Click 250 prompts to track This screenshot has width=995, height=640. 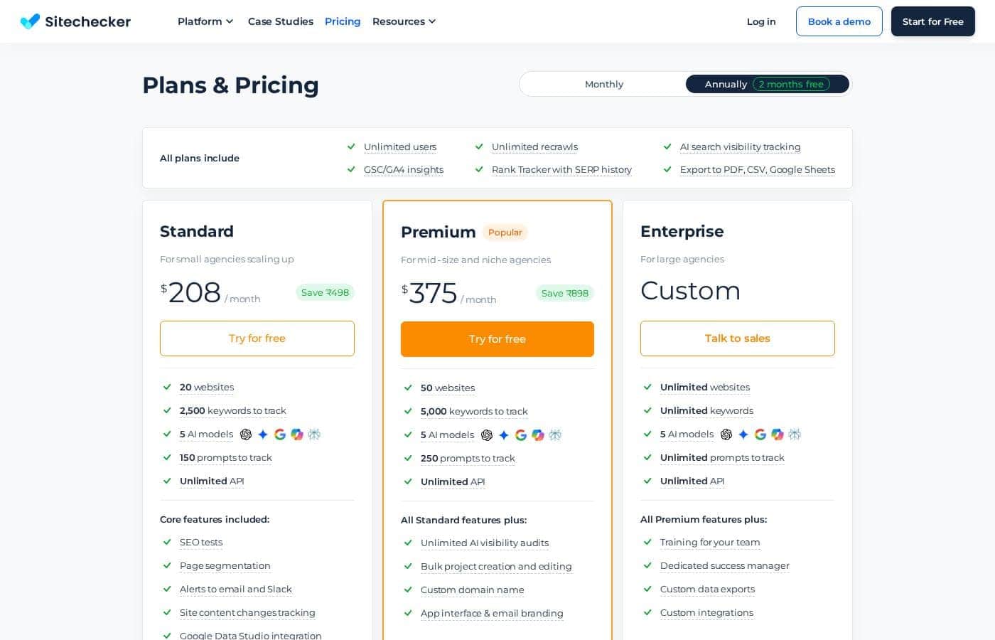click(468, 458)
